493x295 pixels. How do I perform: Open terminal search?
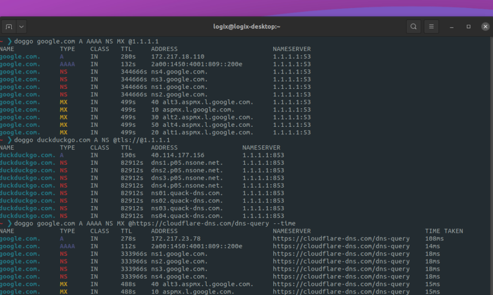pyautogui.click(x=414, y=27)
